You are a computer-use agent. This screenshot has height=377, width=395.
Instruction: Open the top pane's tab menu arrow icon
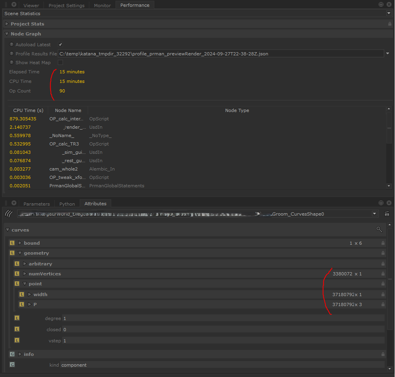(14, 5)
